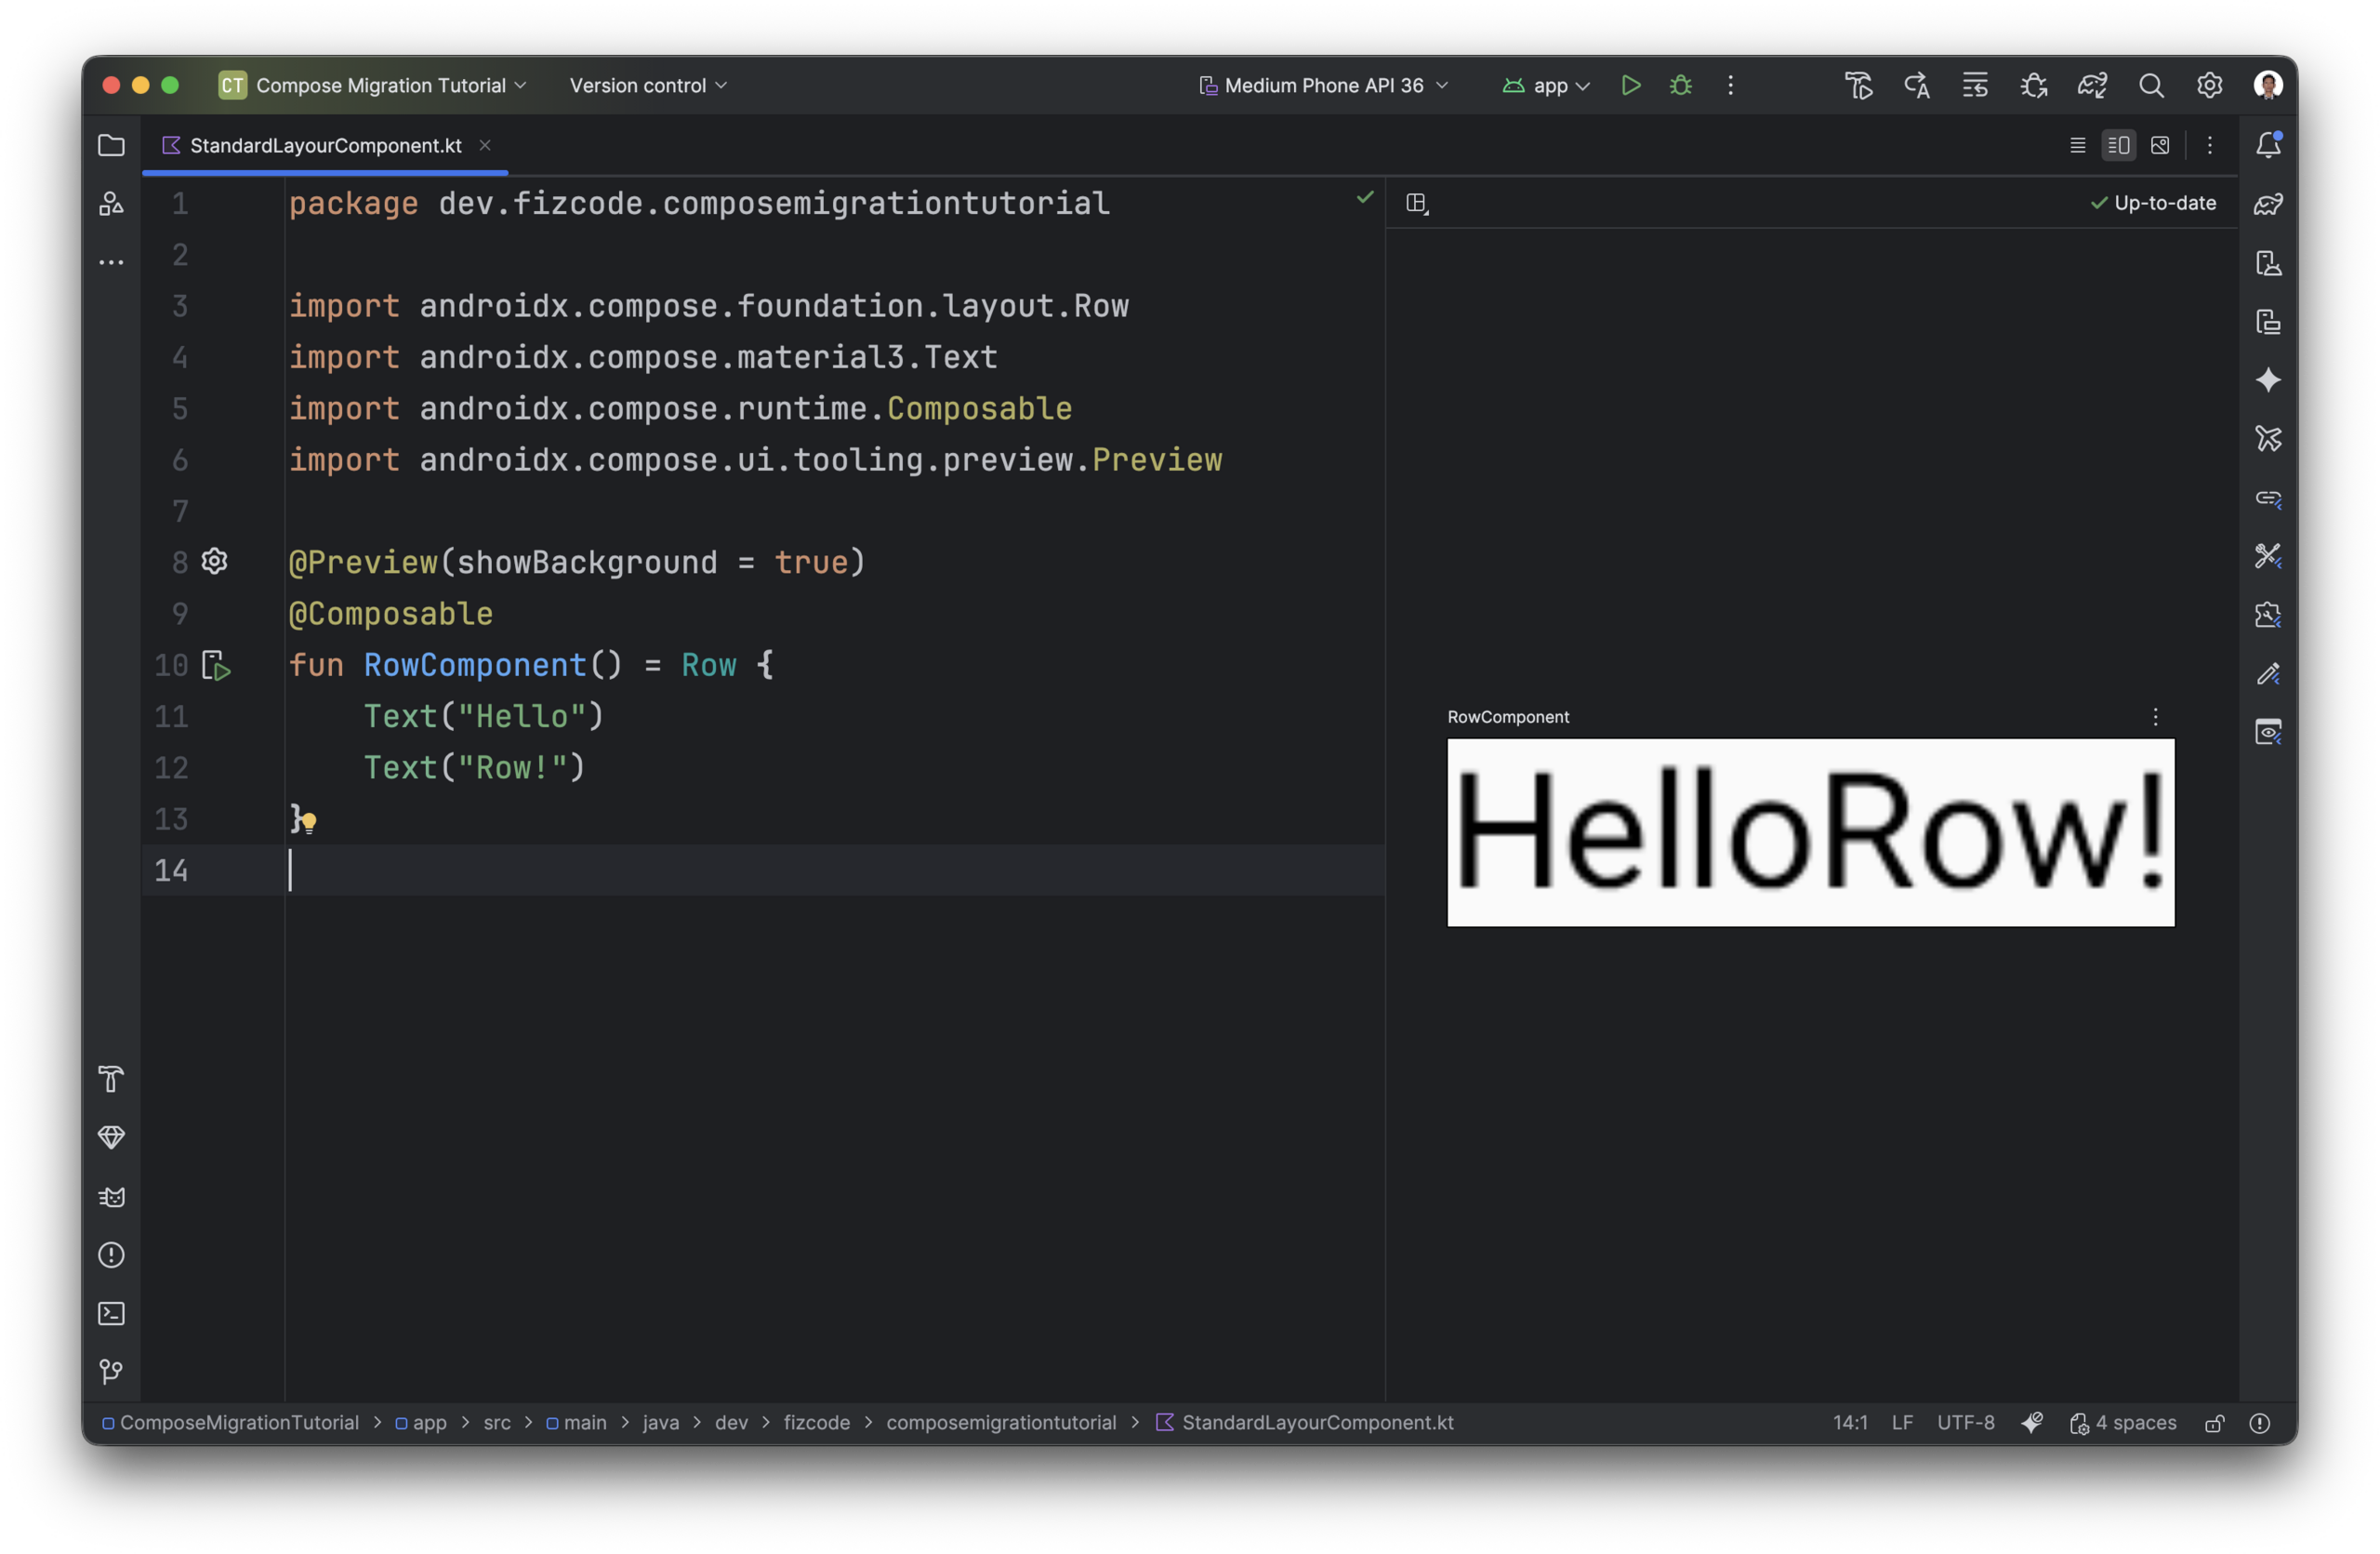Open the preview layout mode switcher icon
This screenshot has width=2380, height=1554.
click(x=1417, y=204)
